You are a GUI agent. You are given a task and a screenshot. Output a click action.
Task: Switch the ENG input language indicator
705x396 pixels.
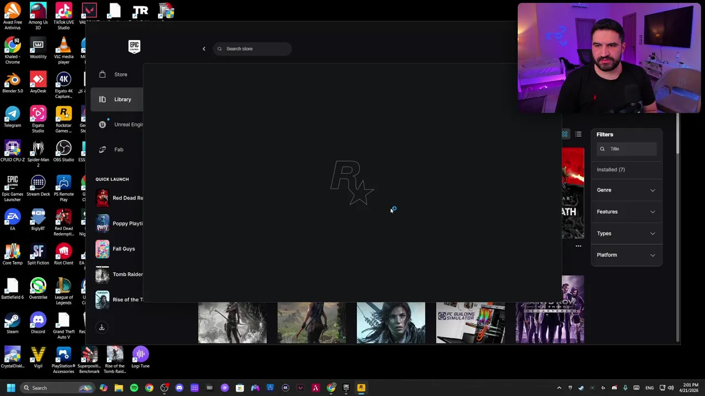tap(650, 388)
